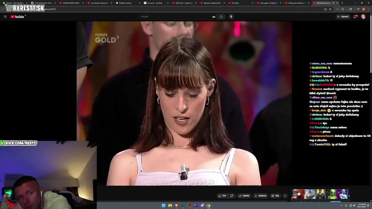Click the video player to pause playback

(184, 103)
